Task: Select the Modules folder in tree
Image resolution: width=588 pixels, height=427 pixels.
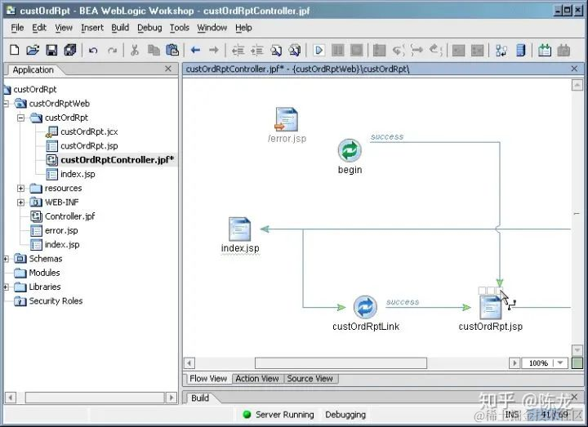Action: click(x=44, y=273)
